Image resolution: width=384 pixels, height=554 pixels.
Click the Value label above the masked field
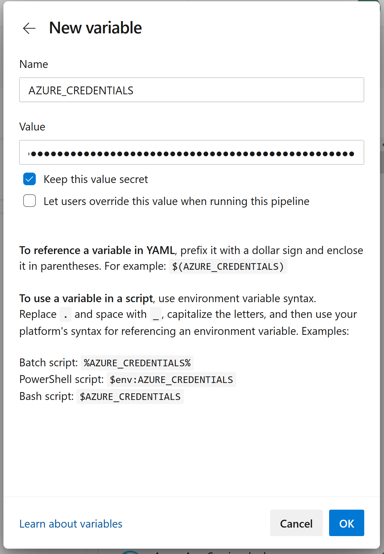(x=32, y=127)
